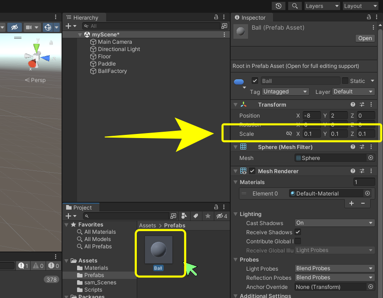This screenshot has height=298, width=383.
Task: Toggle hidden packages visibility in Project panel
Action: (222, 216)
